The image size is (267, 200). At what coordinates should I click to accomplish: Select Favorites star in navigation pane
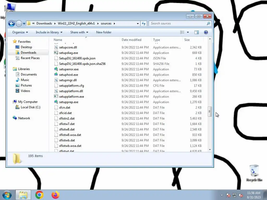click(15, 41)
